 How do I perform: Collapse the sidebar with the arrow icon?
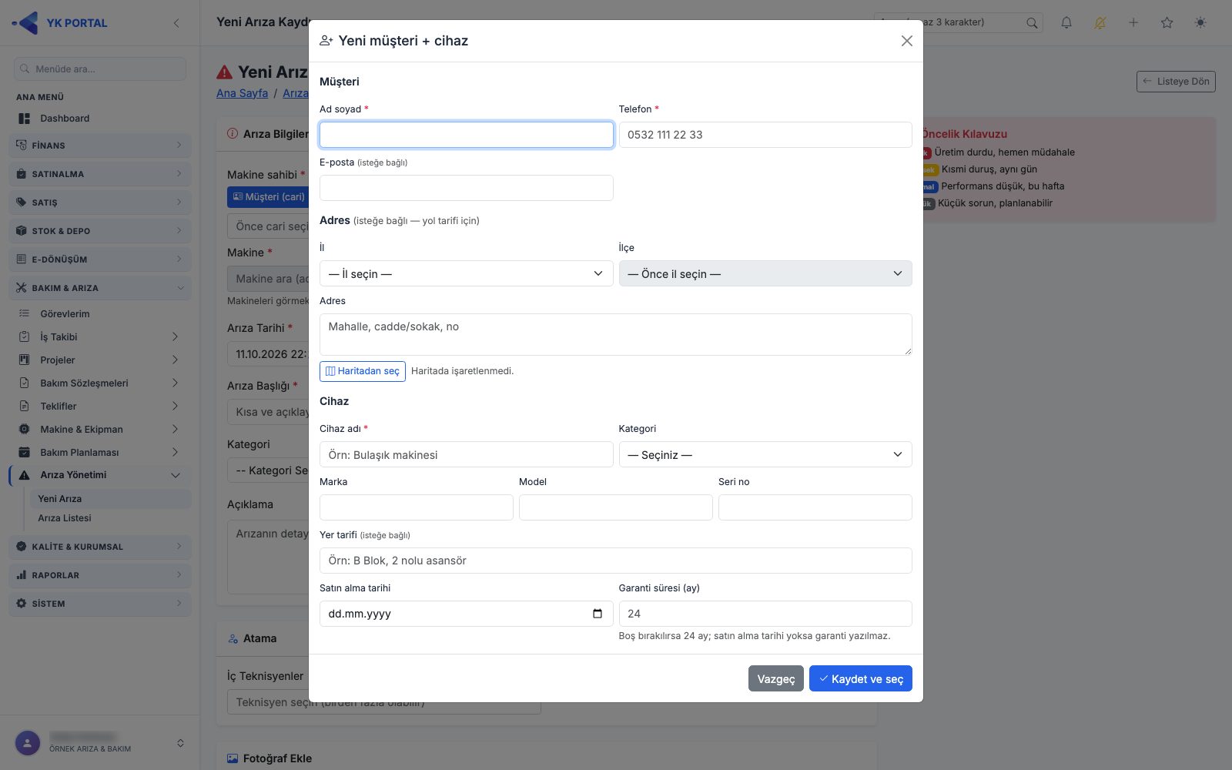click(176, 23)
